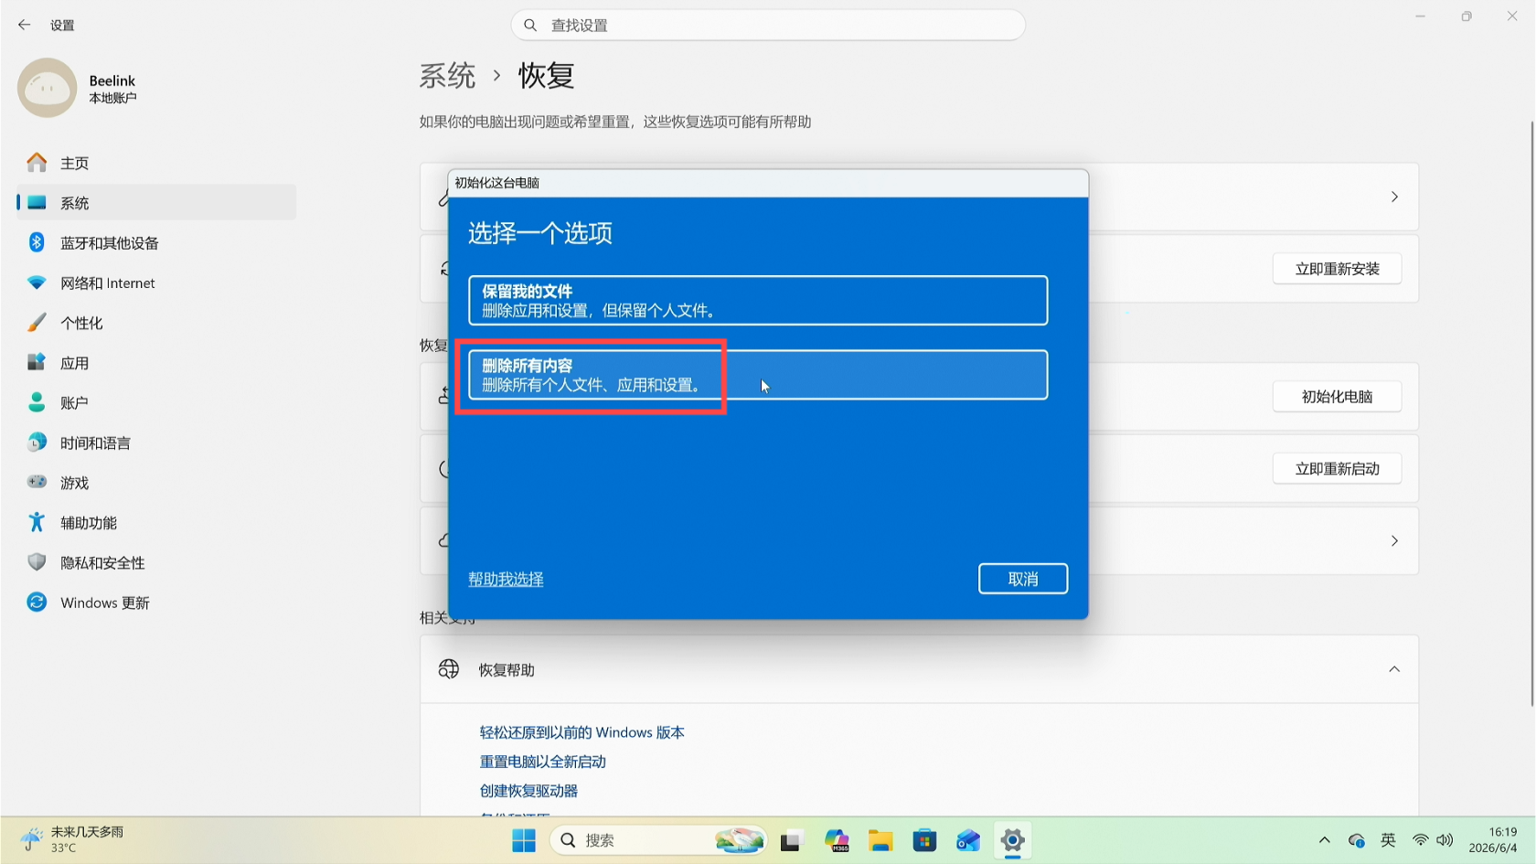Go to Network and Internet (网络和 Internet)

point(155,283)
